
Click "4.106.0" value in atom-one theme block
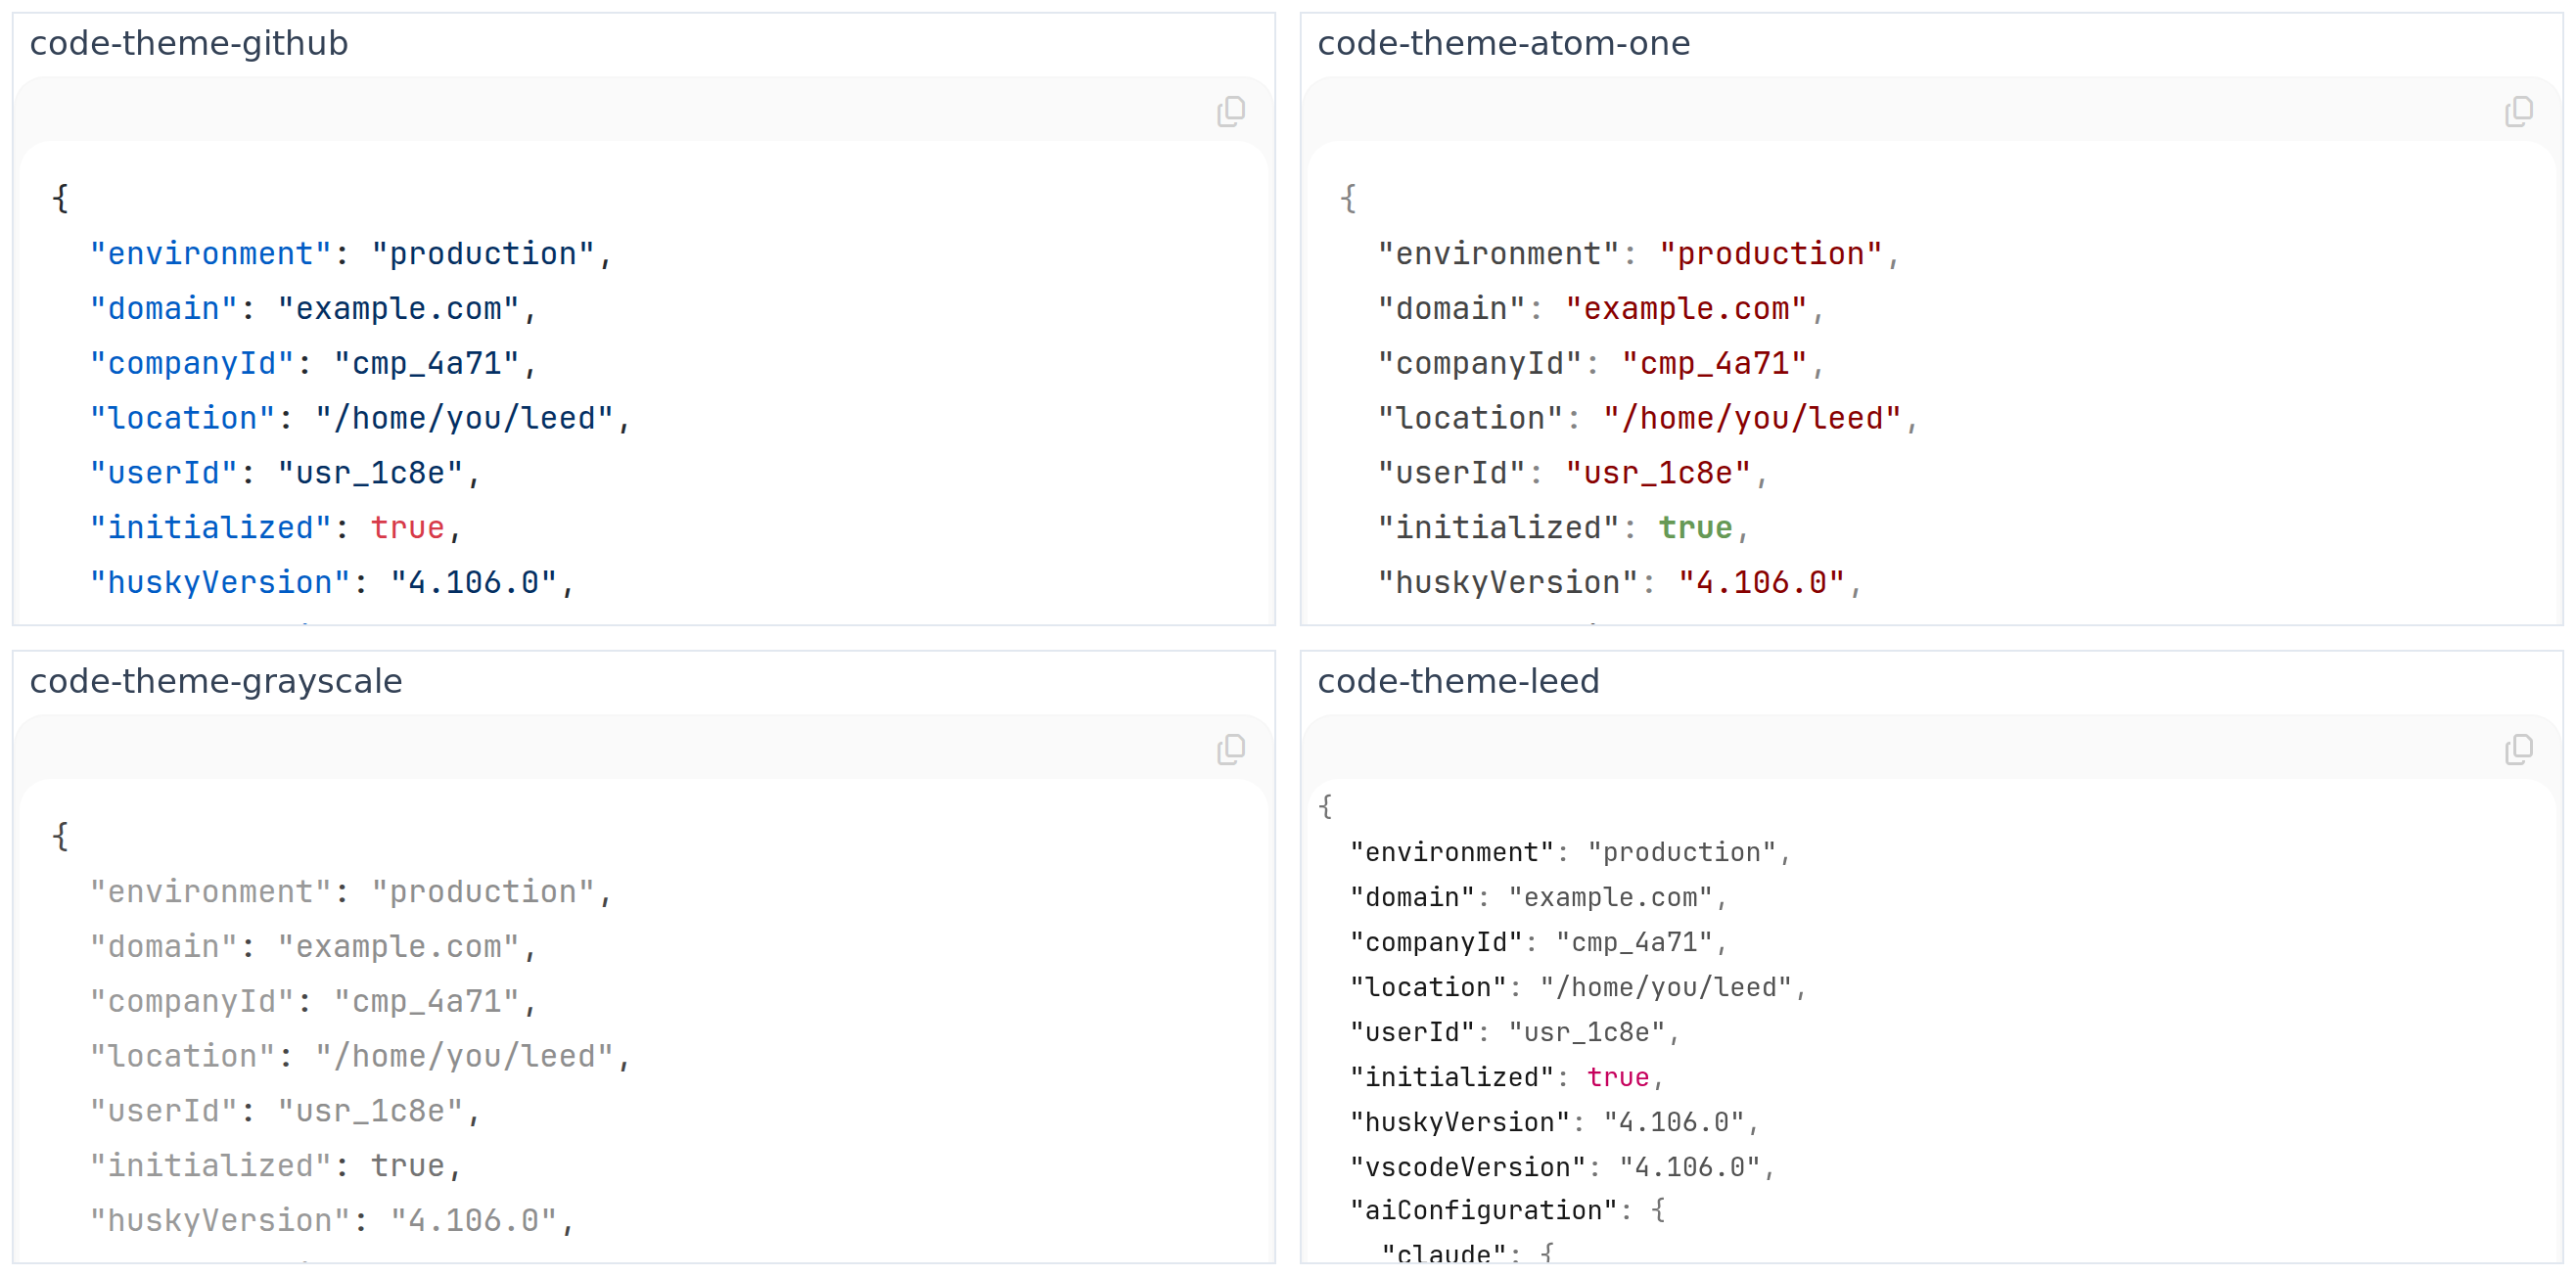tap(1761, 583)
